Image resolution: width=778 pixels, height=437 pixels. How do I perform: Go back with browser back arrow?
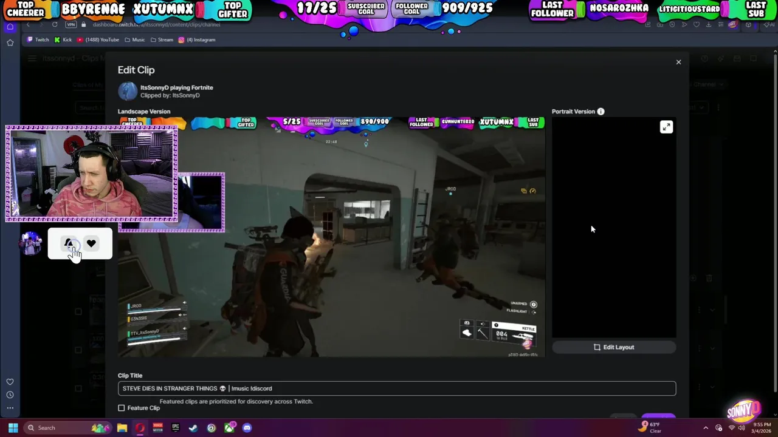[x=28, y=25]
